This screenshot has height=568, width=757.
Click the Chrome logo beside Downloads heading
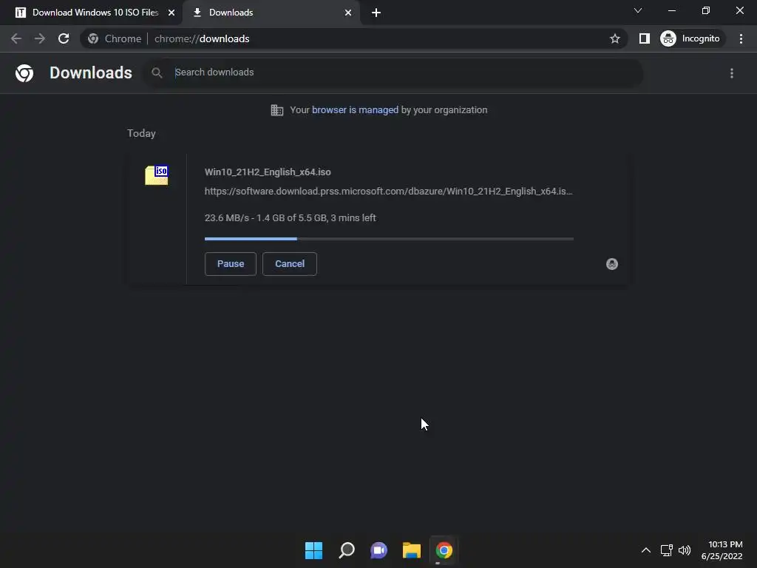pos(24,73)
